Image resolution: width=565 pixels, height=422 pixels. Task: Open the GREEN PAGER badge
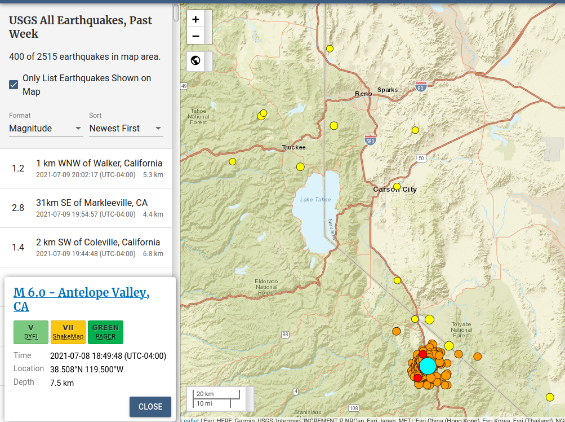click(x=105, y=332)
